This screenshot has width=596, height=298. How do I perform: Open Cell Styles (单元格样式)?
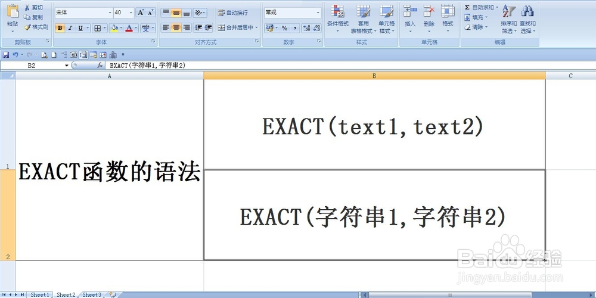(387, 19)
